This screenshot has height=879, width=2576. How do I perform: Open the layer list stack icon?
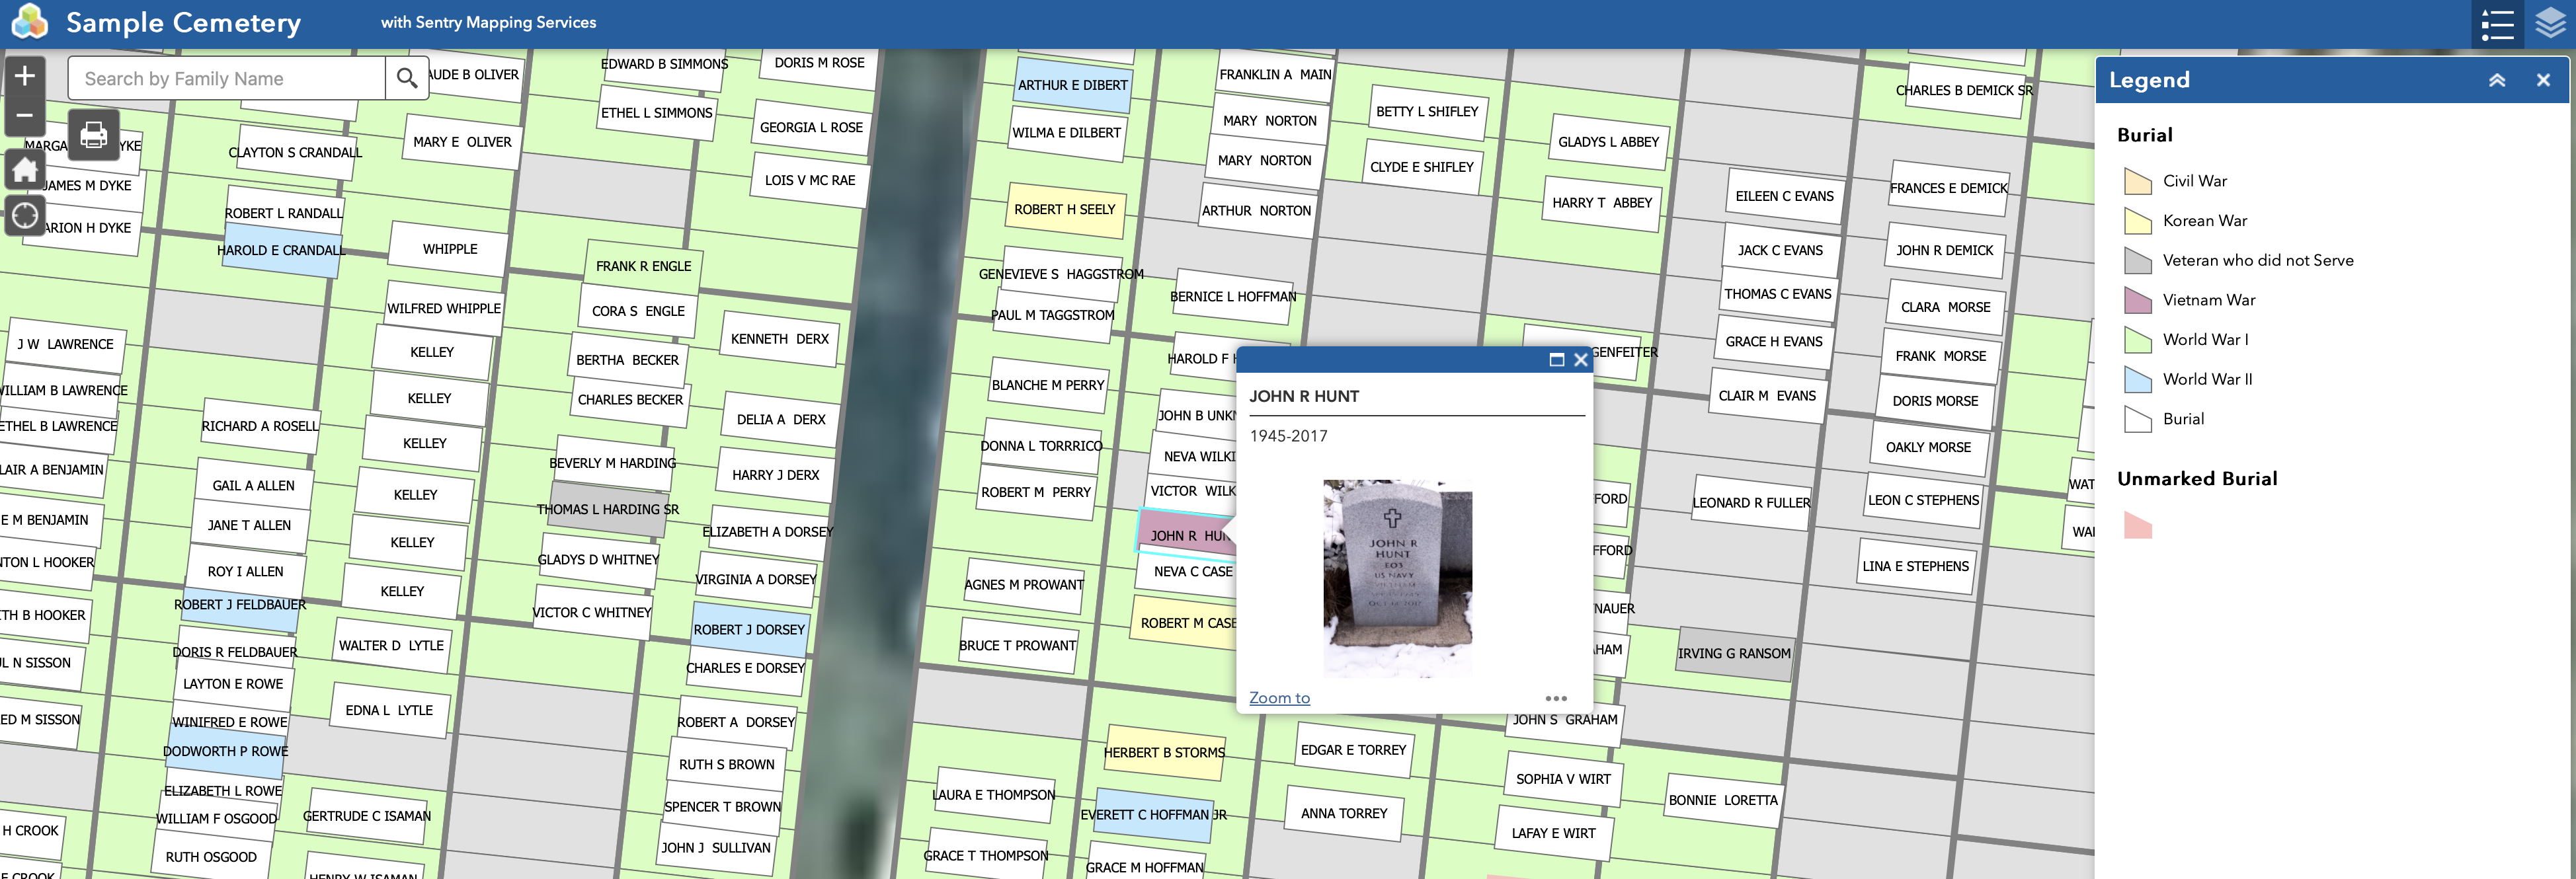pyautogui.click(x=2550, y=24)
